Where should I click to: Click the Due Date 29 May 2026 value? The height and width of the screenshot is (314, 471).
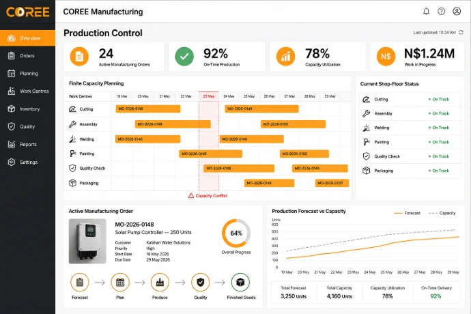pyautogui.click(x=158, y=259)
